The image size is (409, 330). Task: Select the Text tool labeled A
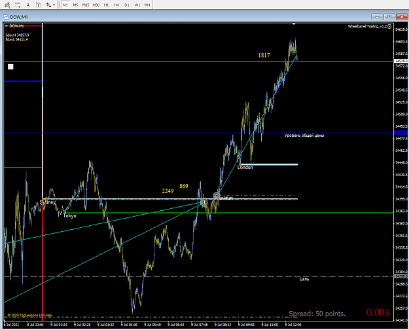tap(28, 5)
